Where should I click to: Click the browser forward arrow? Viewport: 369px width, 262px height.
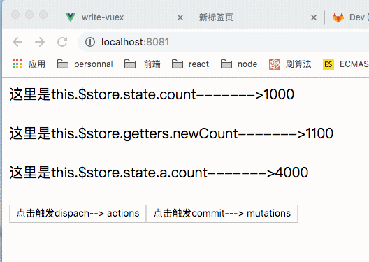click(40, 42)
